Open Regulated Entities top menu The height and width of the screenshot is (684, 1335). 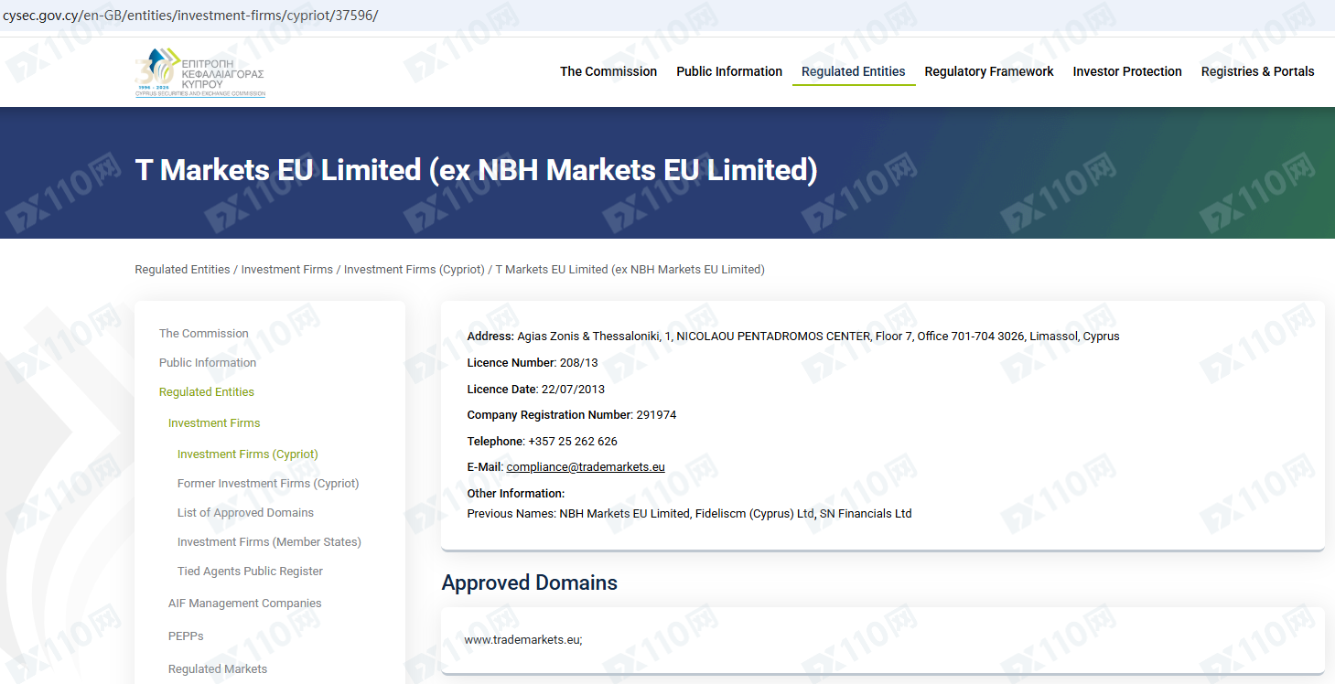(x=853, y=71)
